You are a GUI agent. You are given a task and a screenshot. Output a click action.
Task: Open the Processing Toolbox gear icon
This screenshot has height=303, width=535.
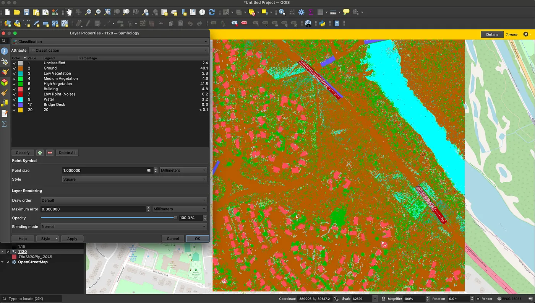tap(302, 12)
